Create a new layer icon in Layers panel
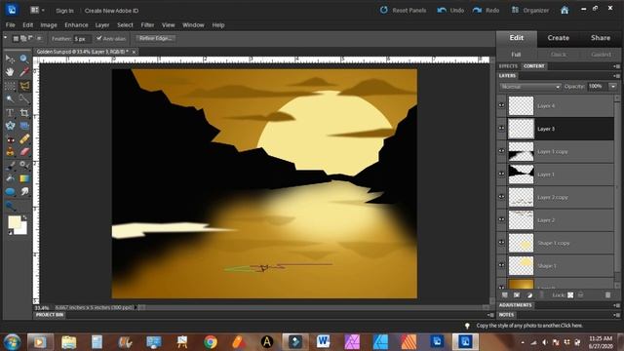Image resolution: width=624 pixels, height=351 pixels. click(505, 294)
